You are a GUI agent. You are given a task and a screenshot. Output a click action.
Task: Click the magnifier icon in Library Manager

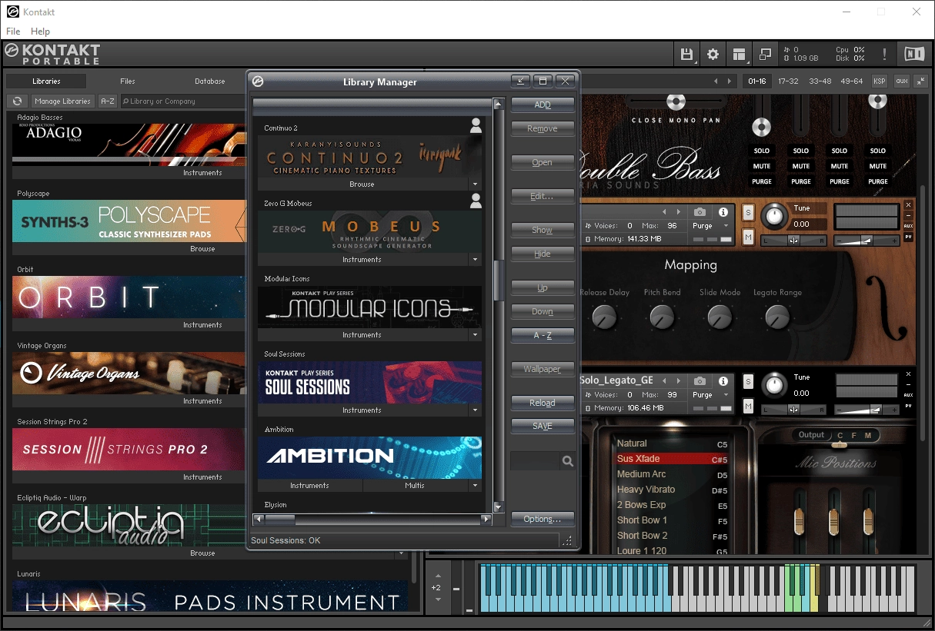point(568,461)
